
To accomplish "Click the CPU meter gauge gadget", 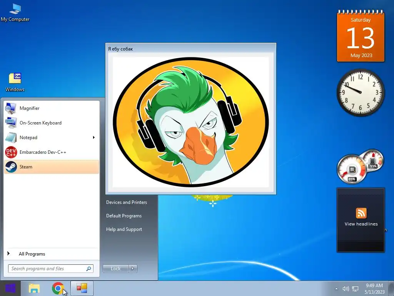I will 352,169.
